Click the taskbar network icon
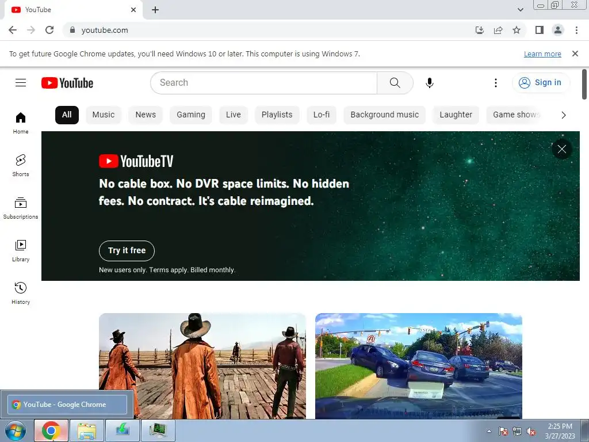 pyautogui.click(x=517, y=432)
